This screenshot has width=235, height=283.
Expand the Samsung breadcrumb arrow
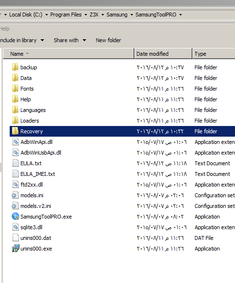(132, 15)
